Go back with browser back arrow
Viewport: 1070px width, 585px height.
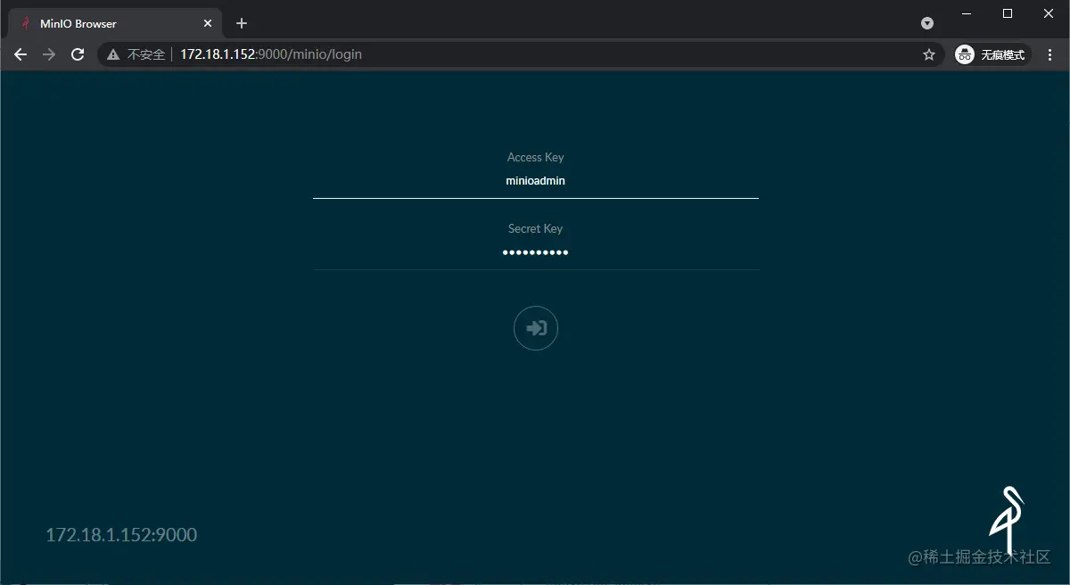pos(21,54)
